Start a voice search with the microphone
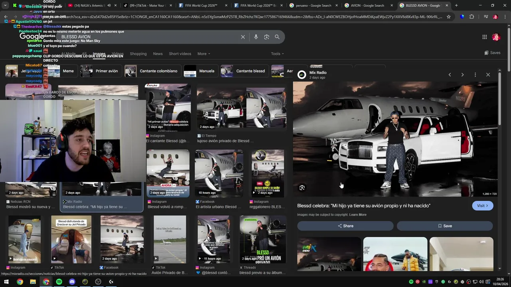This screenshot has width=511, height=287. [256, 37]
